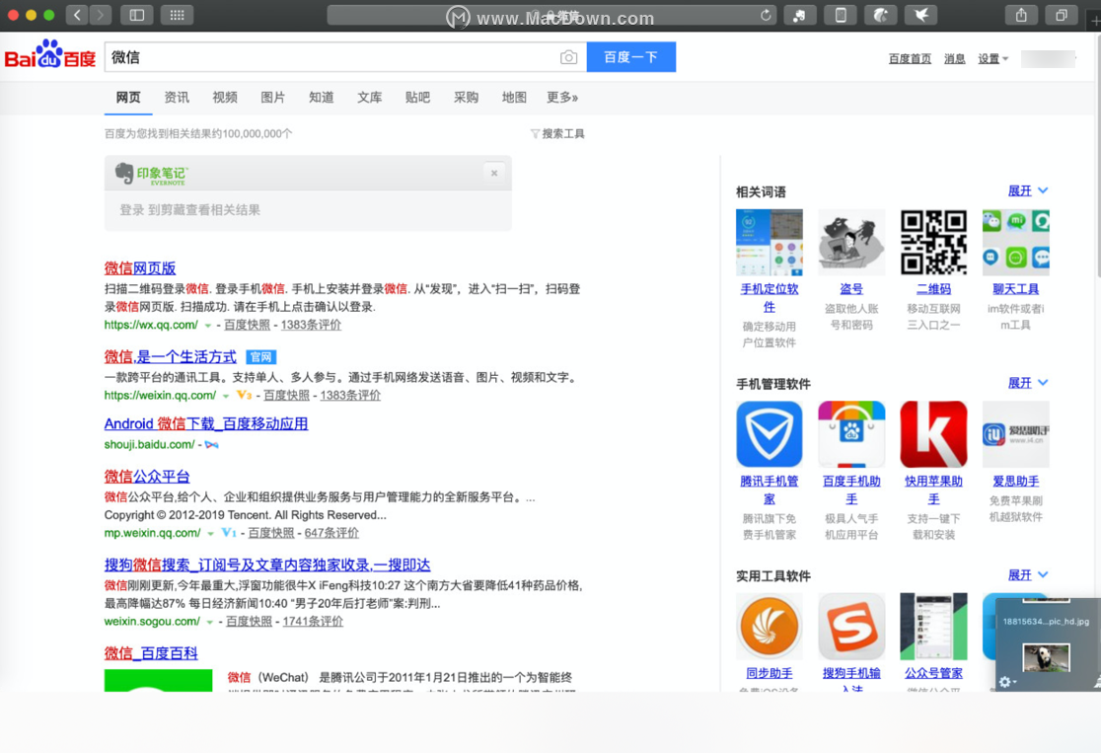The width and height of the screenshot is (1101, 753).
Task: Click the 腾讯手机管家 shield icon
Action: pyautogui.click(x=770, y=434)
